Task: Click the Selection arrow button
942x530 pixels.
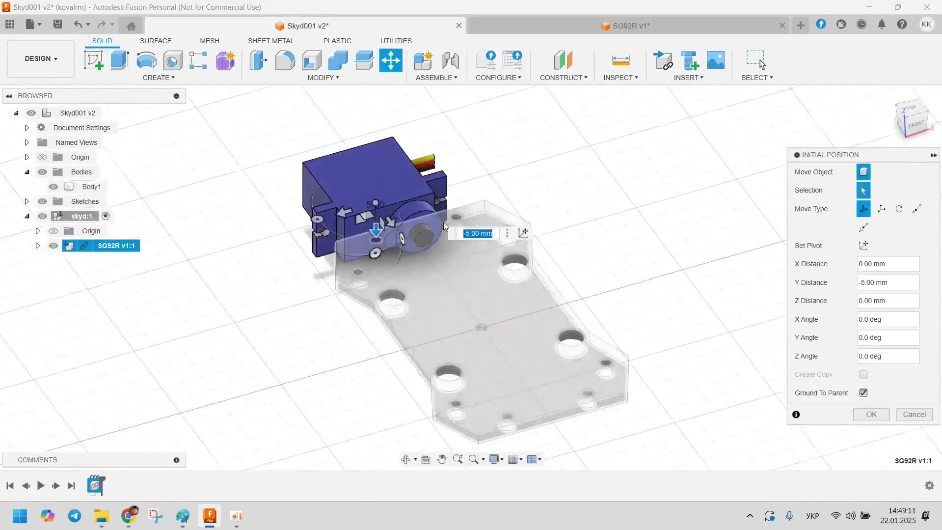Action: click(863, 190)
